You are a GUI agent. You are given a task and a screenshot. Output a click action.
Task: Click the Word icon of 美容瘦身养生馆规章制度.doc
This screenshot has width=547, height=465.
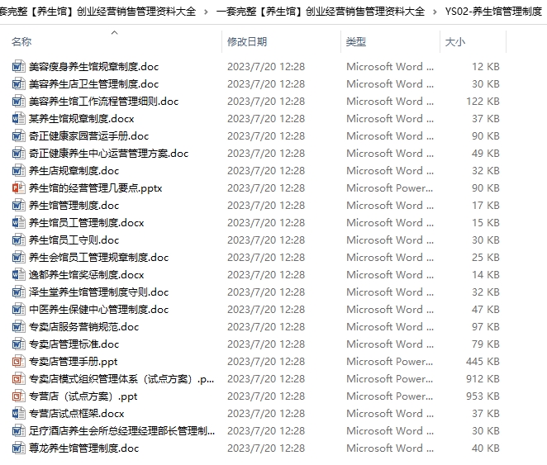(19, 66)
